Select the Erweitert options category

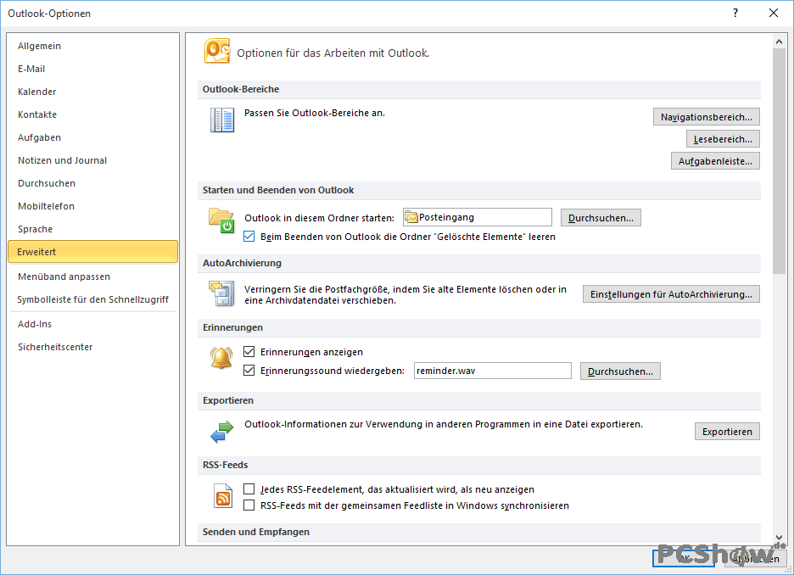click(x=93, y=252)
